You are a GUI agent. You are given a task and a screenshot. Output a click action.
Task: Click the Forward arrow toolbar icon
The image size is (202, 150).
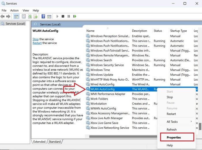click(x=8, y=16)
